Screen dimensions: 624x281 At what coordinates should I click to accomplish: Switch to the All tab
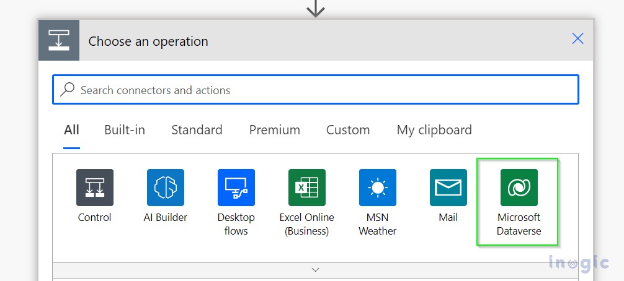pyautogui.click(x=71, y=130)
